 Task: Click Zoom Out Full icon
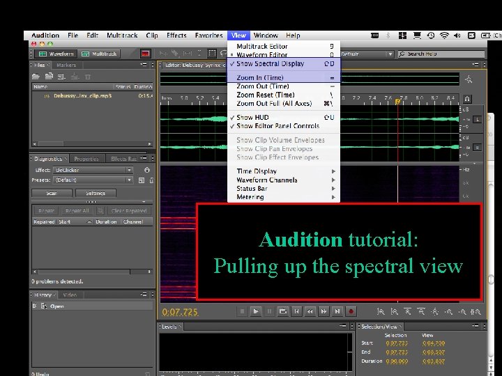(435, 311)
